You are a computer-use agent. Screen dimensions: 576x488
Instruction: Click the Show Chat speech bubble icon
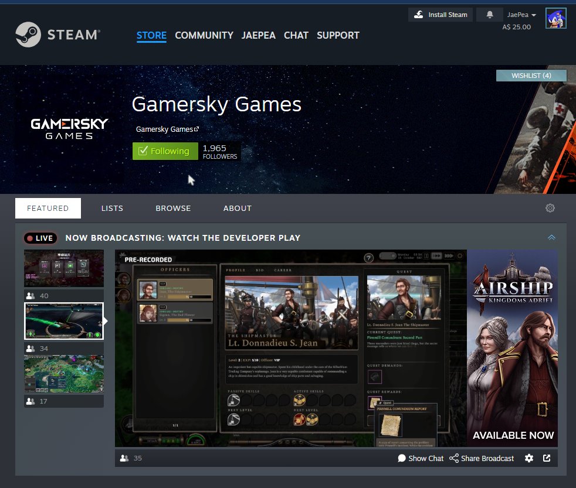pos(402,458)
